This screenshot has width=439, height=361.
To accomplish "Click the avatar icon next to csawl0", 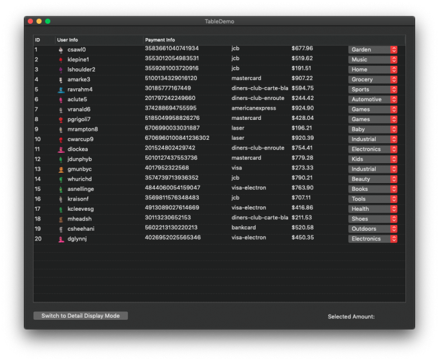I will (x=61, y=50).
